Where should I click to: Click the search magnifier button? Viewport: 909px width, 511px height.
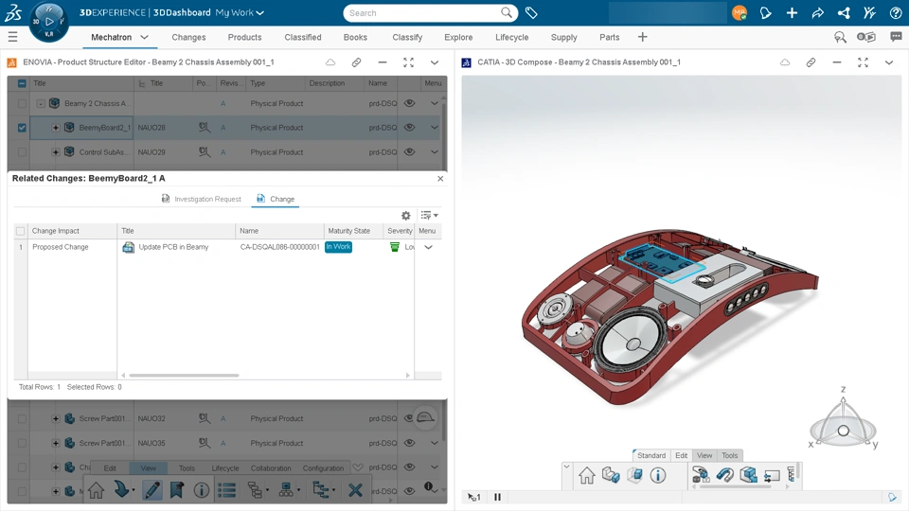coord(507,12)
